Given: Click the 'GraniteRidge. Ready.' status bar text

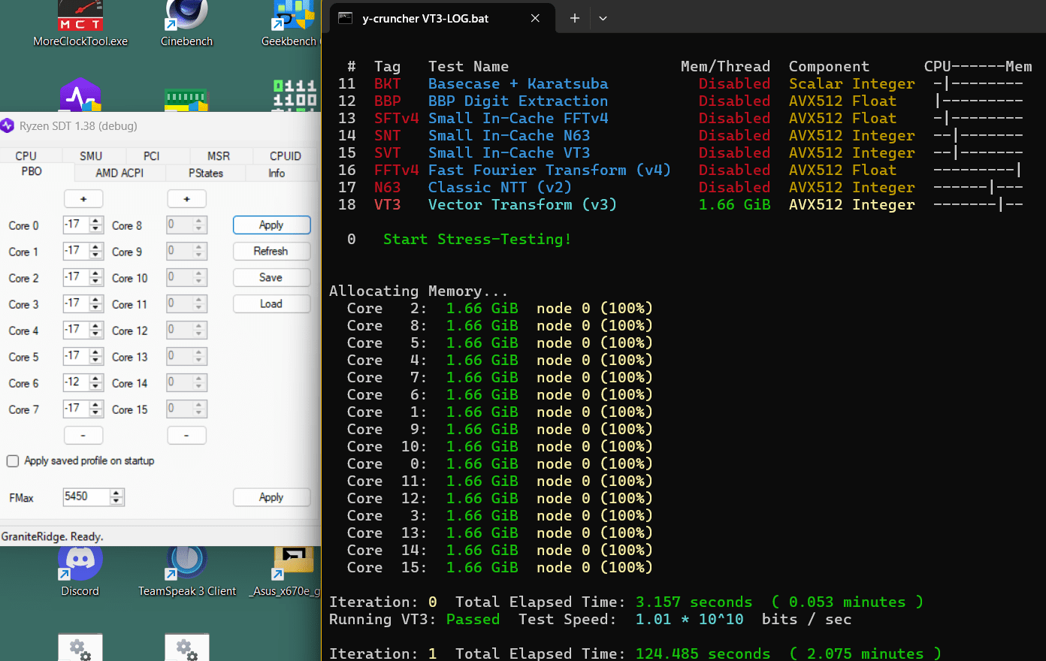Looking at the screenshot, I should click(53, 536).
